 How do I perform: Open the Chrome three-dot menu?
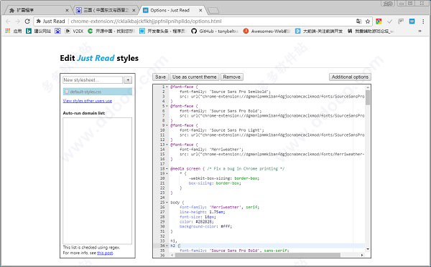423,21
